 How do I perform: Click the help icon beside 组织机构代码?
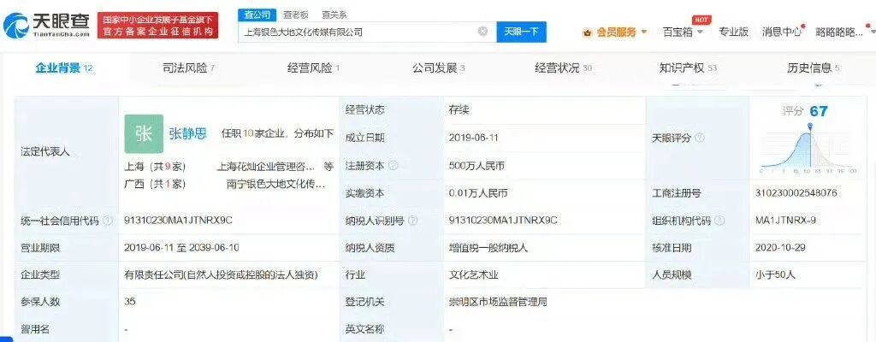point(719,221)
